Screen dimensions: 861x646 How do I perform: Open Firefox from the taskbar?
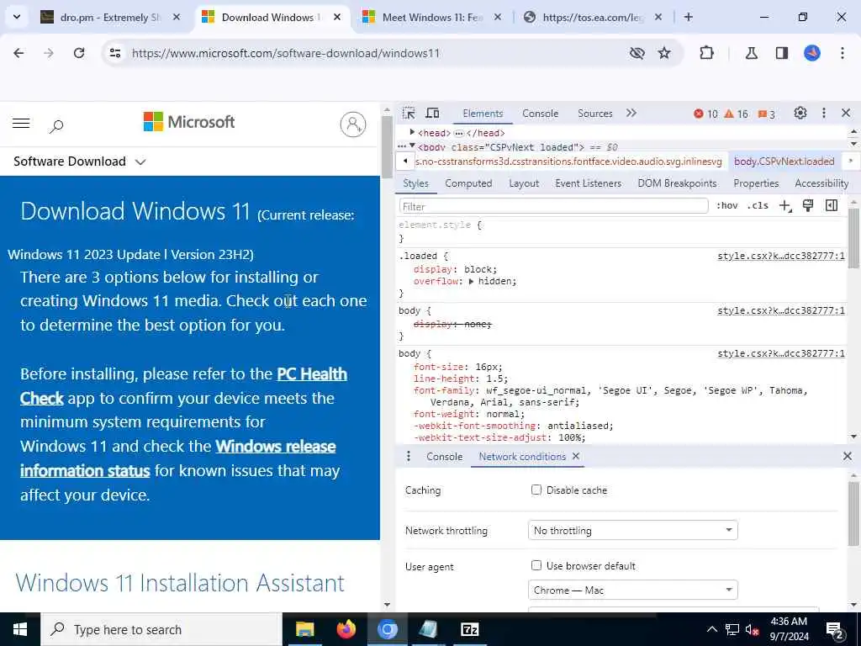[346, 629]
